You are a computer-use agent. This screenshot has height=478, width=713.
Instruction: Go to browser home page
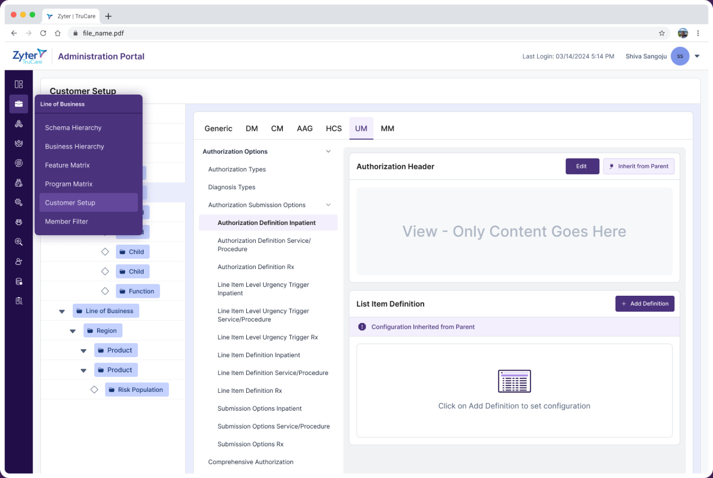tap(57, 33)
